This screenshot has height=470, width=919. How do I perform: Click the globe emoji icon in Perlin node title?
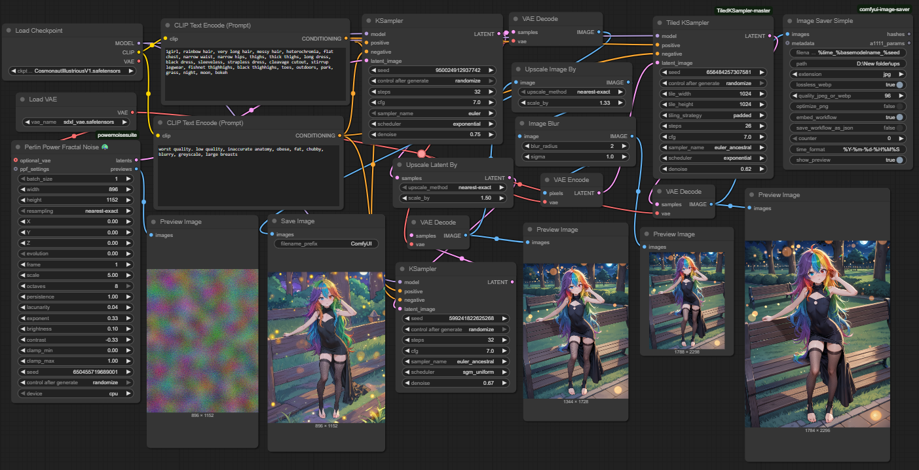[x=105, y=147]
